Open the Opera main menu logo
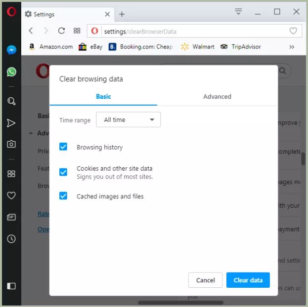This screenshot has height=307, width=308. point(11,12)
